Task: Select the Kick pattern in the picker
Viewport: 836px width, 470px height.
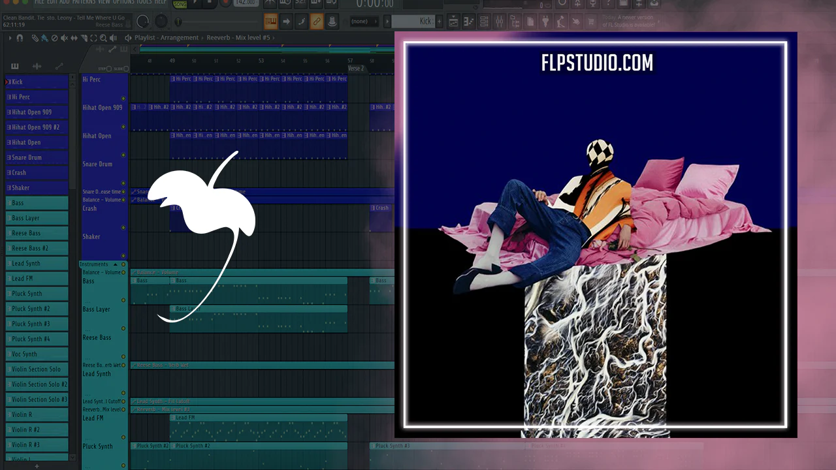Action: [x=37, y=82]
